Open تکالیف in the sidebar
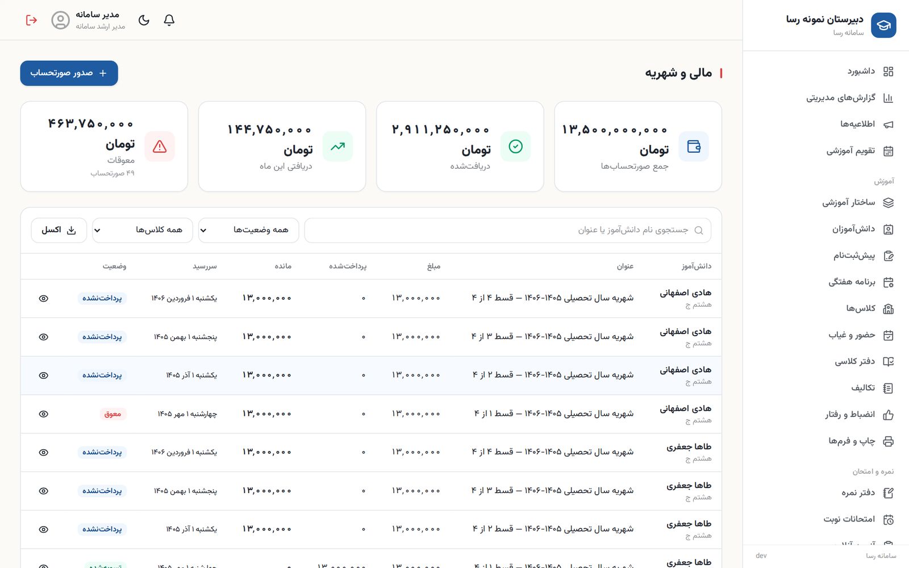909x568 pixels. [826, 388]
